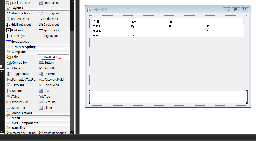Click the 이름 column header

click(x=111, y=22)
